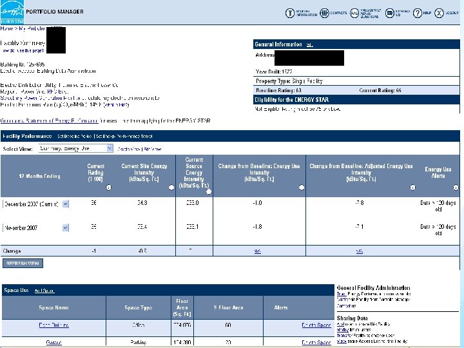Open the Help question mark icon
Screen dimensions: 464x348
[418, 13]
